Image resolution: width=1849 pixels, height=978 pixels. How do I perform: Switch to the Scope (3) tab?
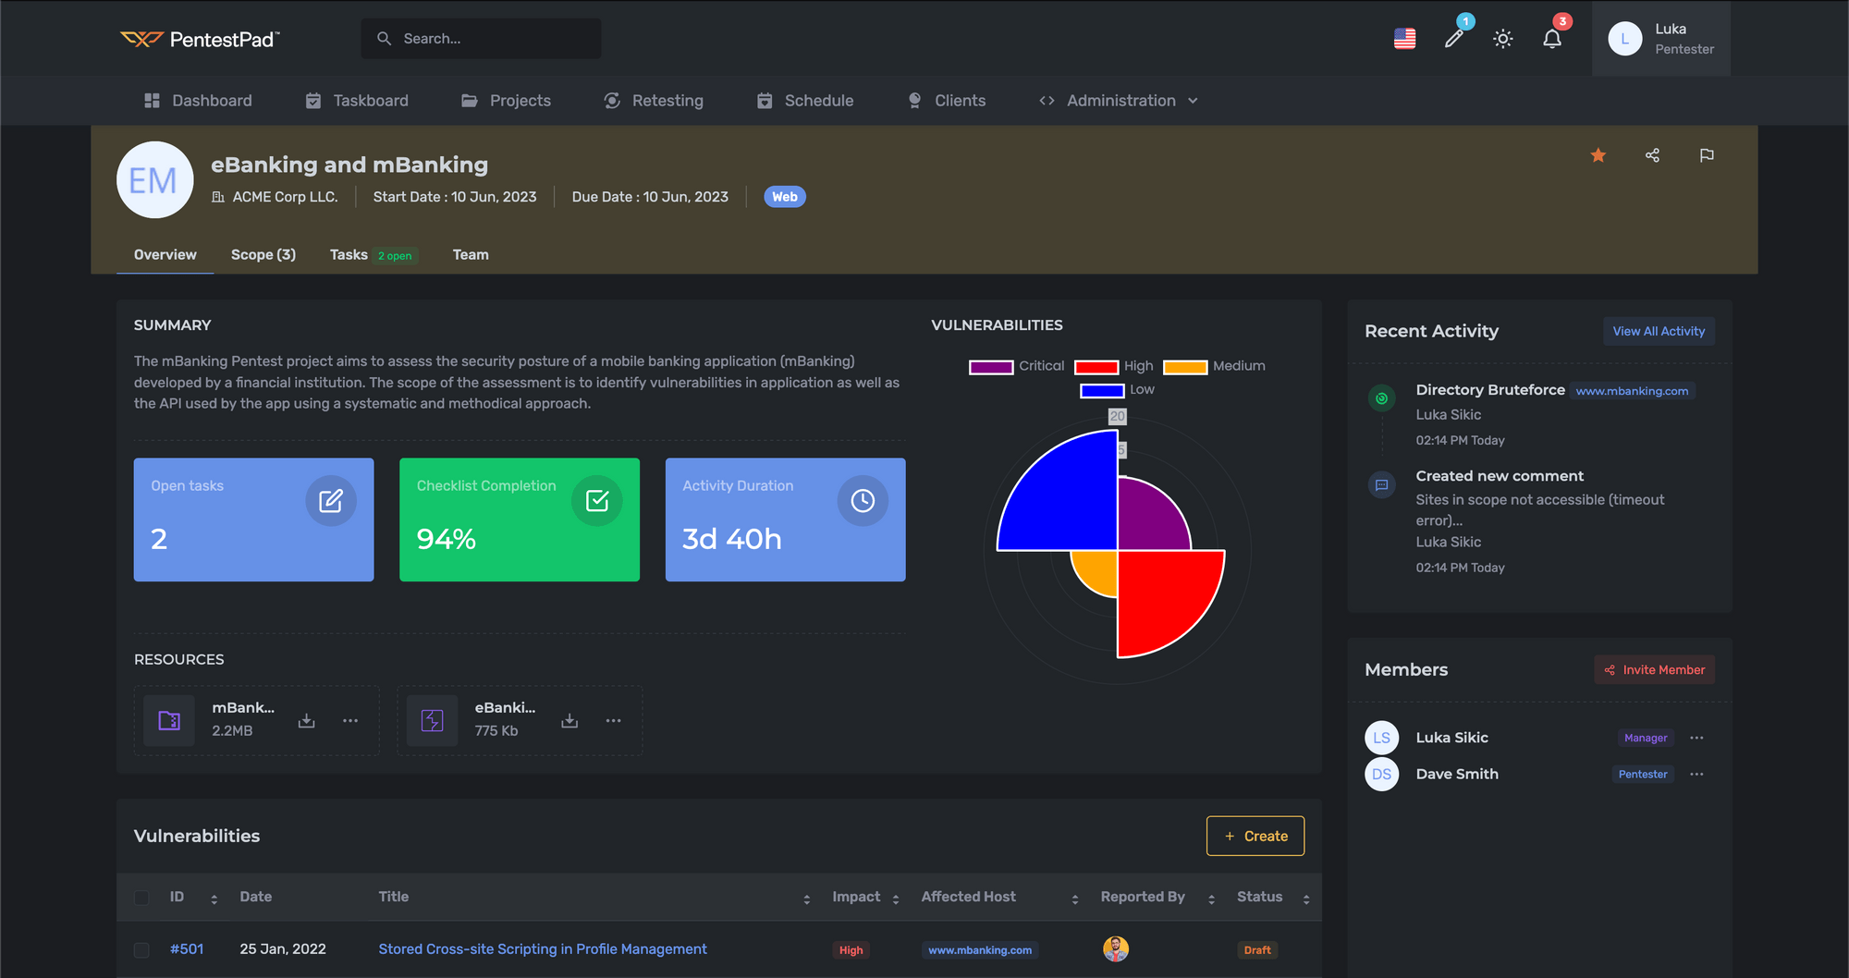click(x=263, y=254)
